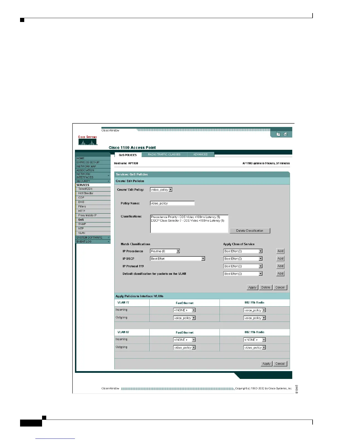Click the printer icon at top right
This screenshot has height=441, width=341.
pyautogui.click(x=285, y=134)
